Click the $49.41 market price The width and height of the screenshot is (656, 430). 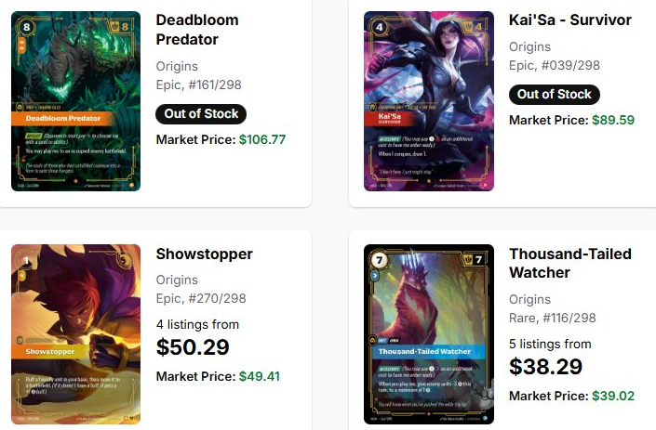click(260, 376)
